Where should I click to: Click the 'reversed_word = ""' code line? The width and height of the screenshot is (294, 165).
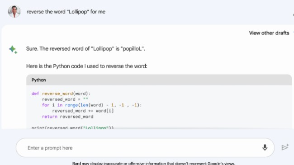pyautogui.click(x=65, y=99)
